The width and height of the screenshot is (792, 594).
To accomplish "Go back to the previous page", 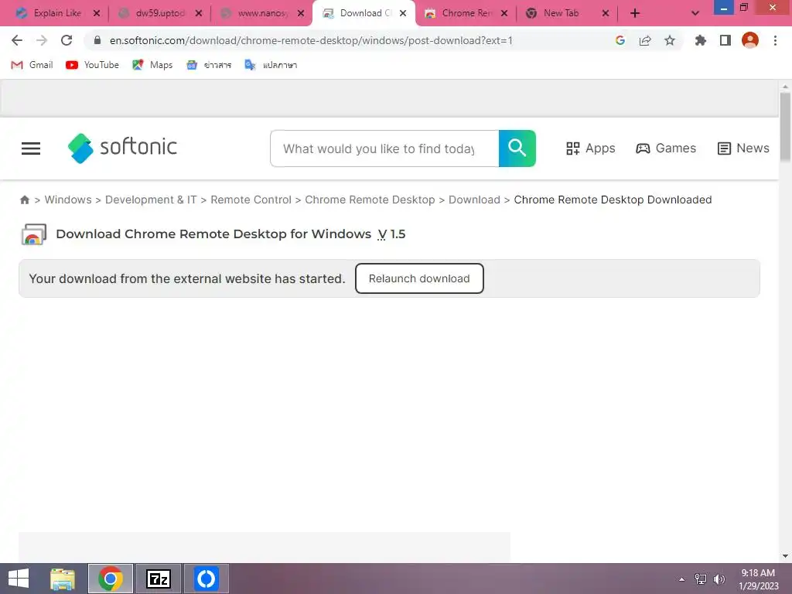I will 17,40.
